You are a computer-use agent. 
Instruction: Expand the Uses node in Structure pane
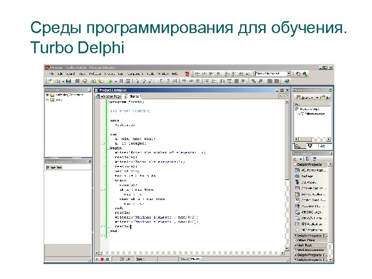tap(47, 100)
